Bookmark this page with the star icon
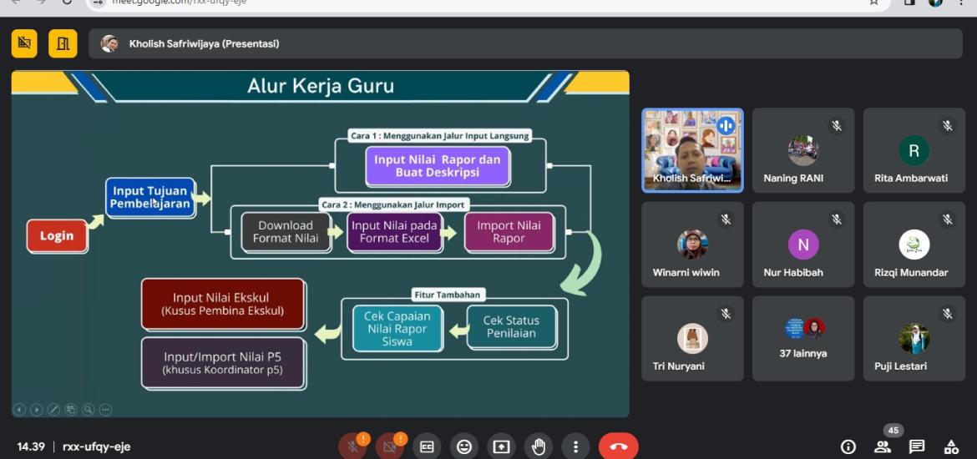 (x=873, y=3)
